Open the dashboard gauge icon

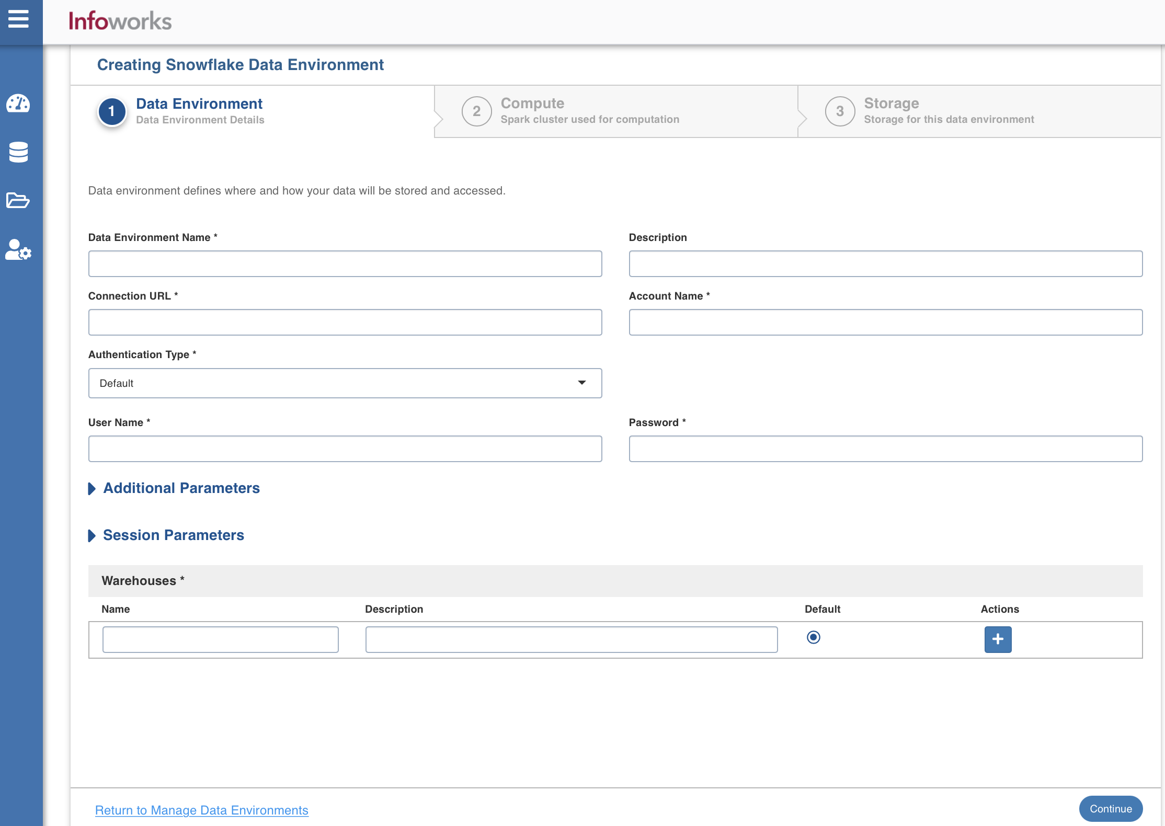[18, 104]
